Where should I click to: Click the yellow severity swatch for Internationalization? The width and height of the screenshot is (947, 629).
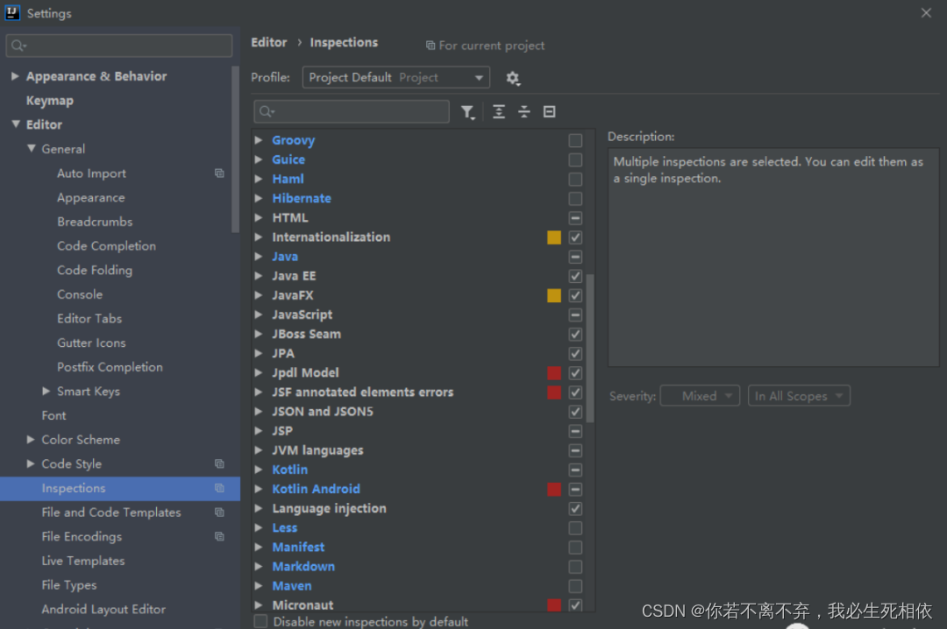(554, 237)
